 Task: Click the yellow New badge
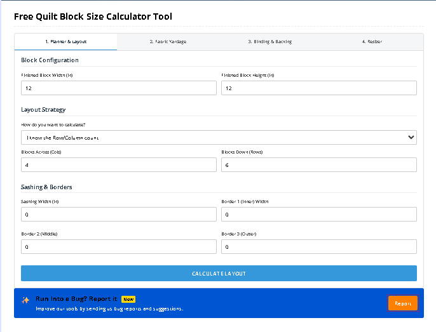[x=128, y=299]
